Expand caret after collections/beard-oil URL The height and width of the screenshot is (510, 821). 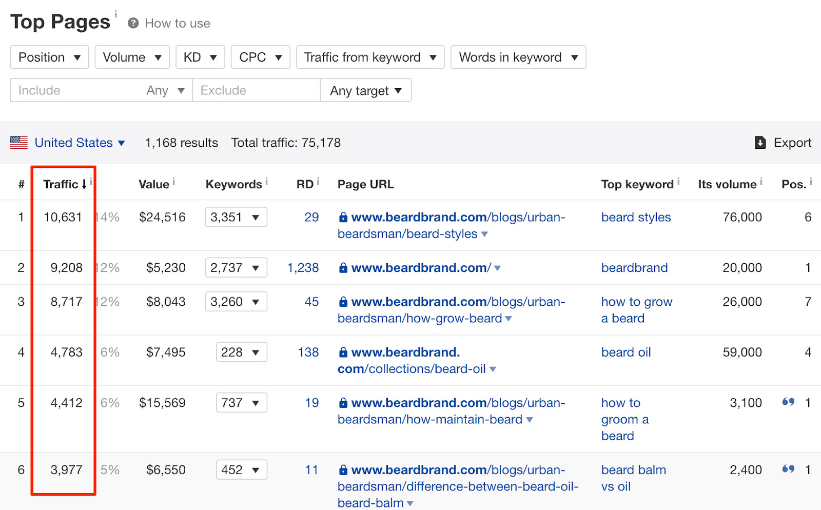(x=493, y=369)
